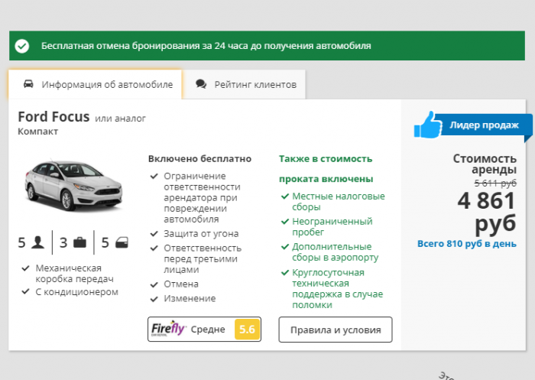The image size is (535, 380).
Task: Click green checkmark beside Местные налоговые сборы
Action: 285,196
